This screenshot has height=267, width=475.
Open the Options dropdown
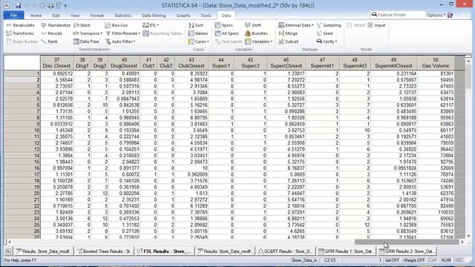coord(436,15)
